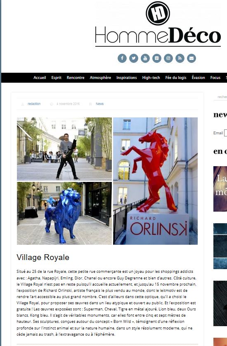Click the category icon beside News

tap(90, 104)
